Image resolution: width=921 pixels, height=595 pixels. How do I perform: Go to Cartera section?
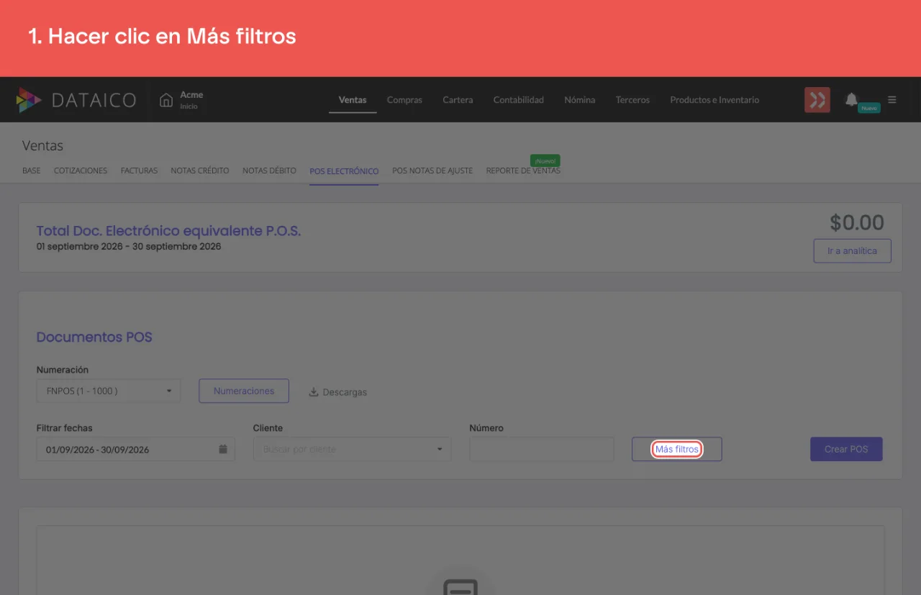[458, 100]
